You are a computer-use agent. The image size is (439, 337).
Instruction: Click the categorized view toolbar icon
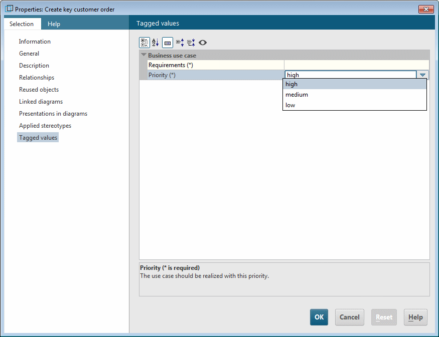click(x=144, y=43)
